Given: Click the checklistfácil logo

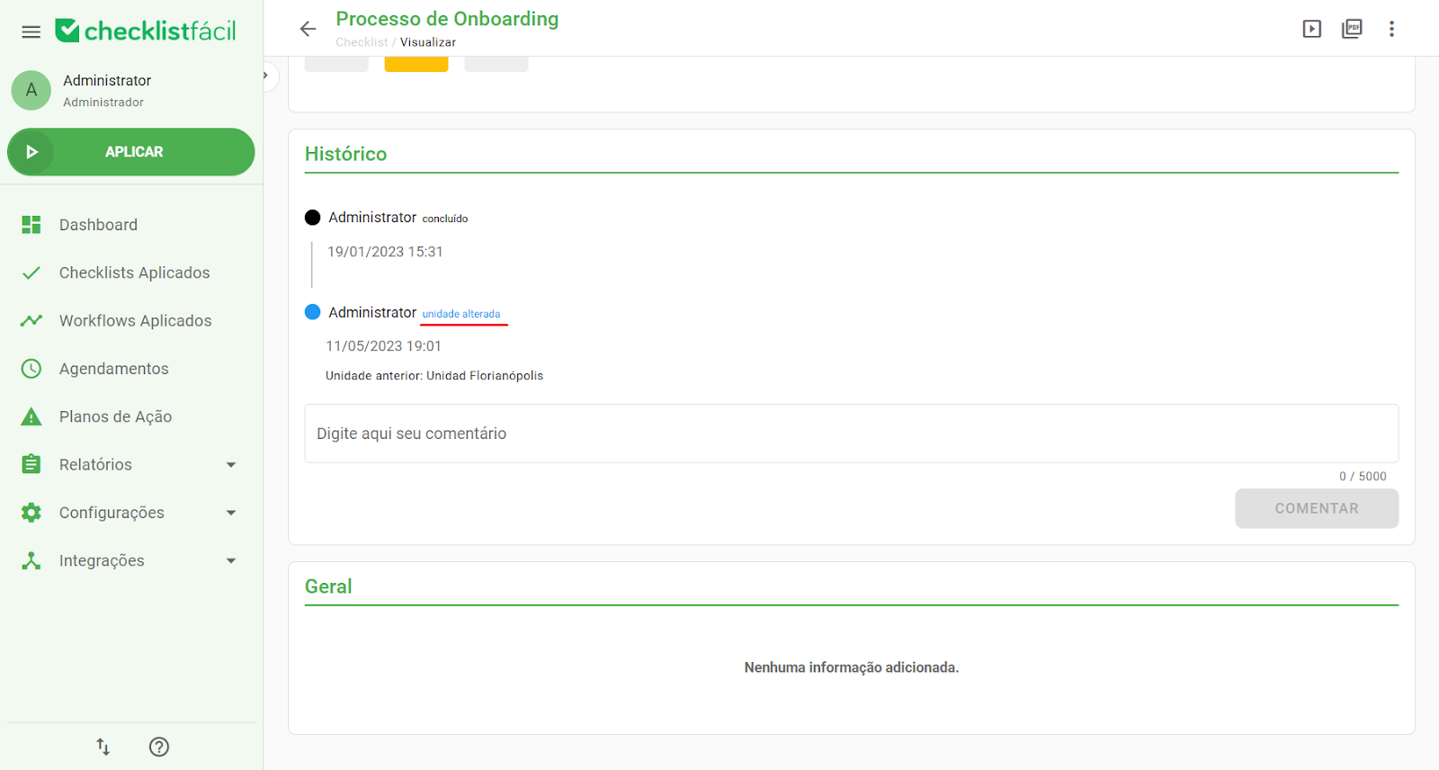Looking at the screenshot, I should pyautogui.click(x=146, y=31).
